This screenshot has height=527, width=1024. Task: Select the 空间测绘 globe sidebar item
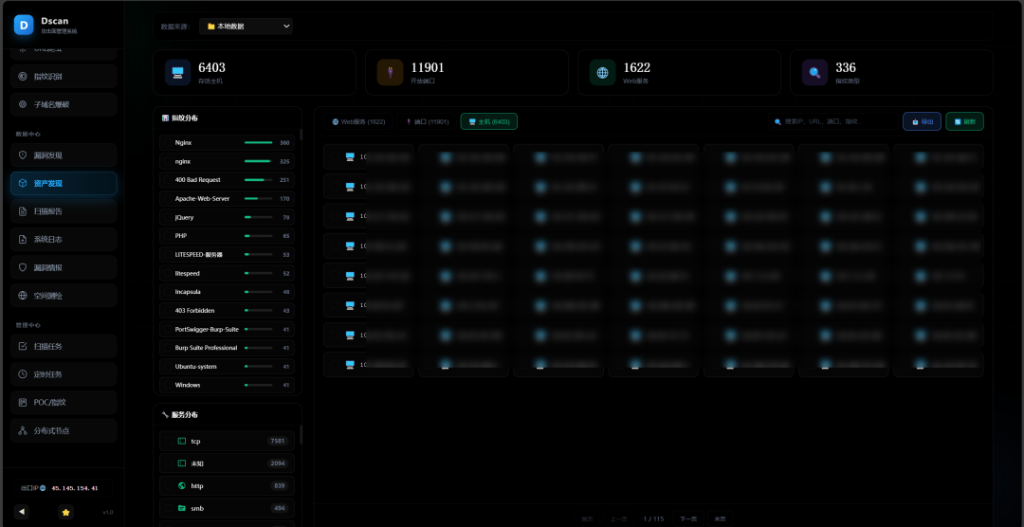click(64, 296)
